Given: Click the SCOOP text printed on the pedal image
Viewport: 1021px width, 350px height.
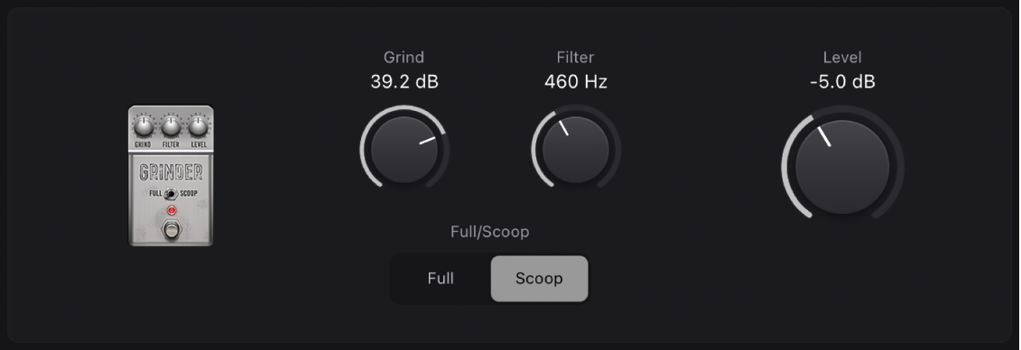Looking at the screenshot, I should (189, 193).
